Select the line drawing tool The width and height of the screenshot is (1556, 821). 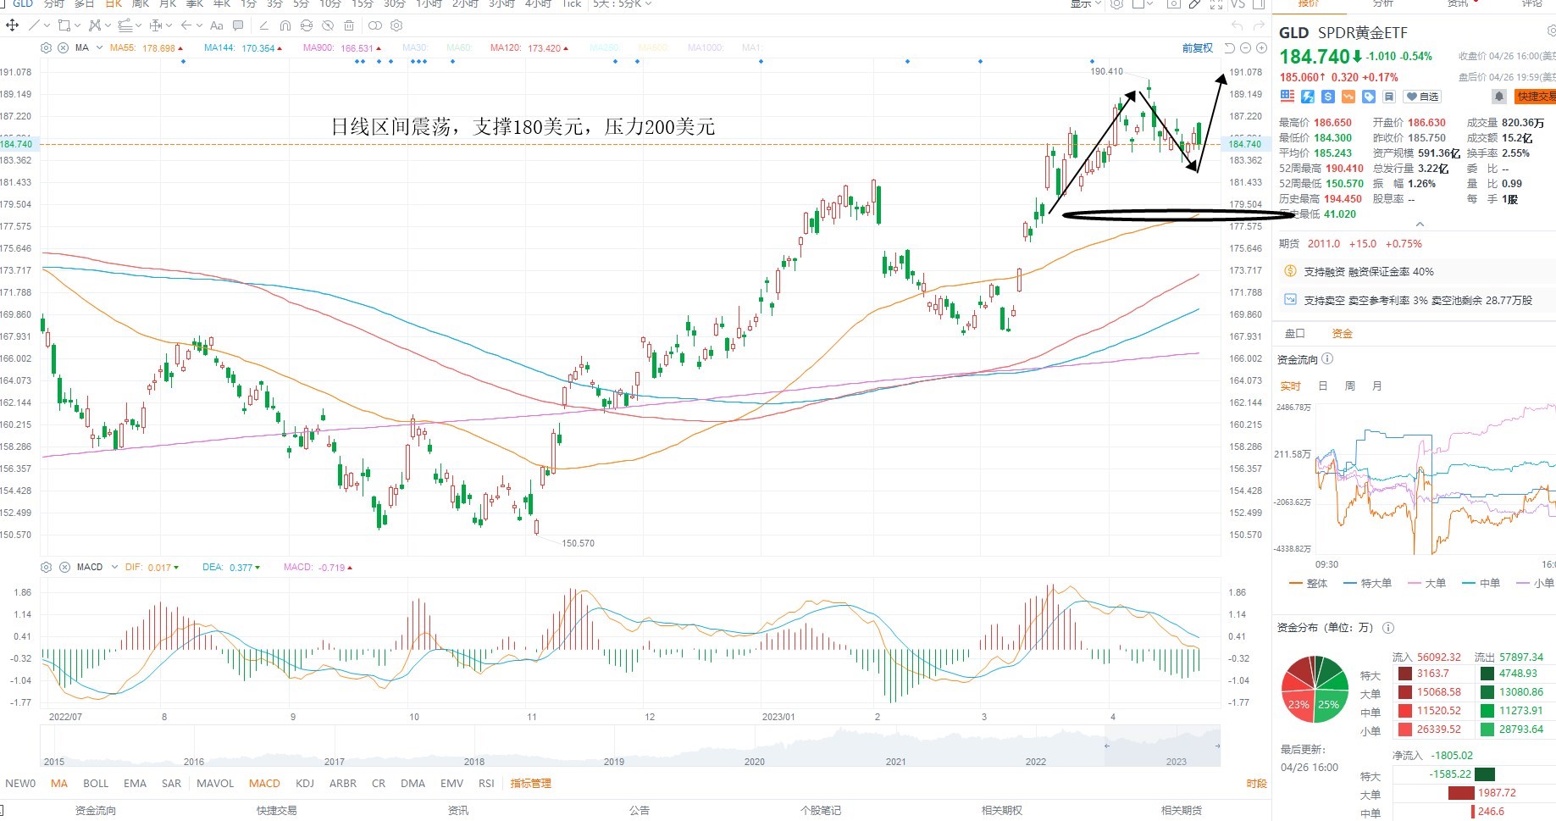point(34,25)
